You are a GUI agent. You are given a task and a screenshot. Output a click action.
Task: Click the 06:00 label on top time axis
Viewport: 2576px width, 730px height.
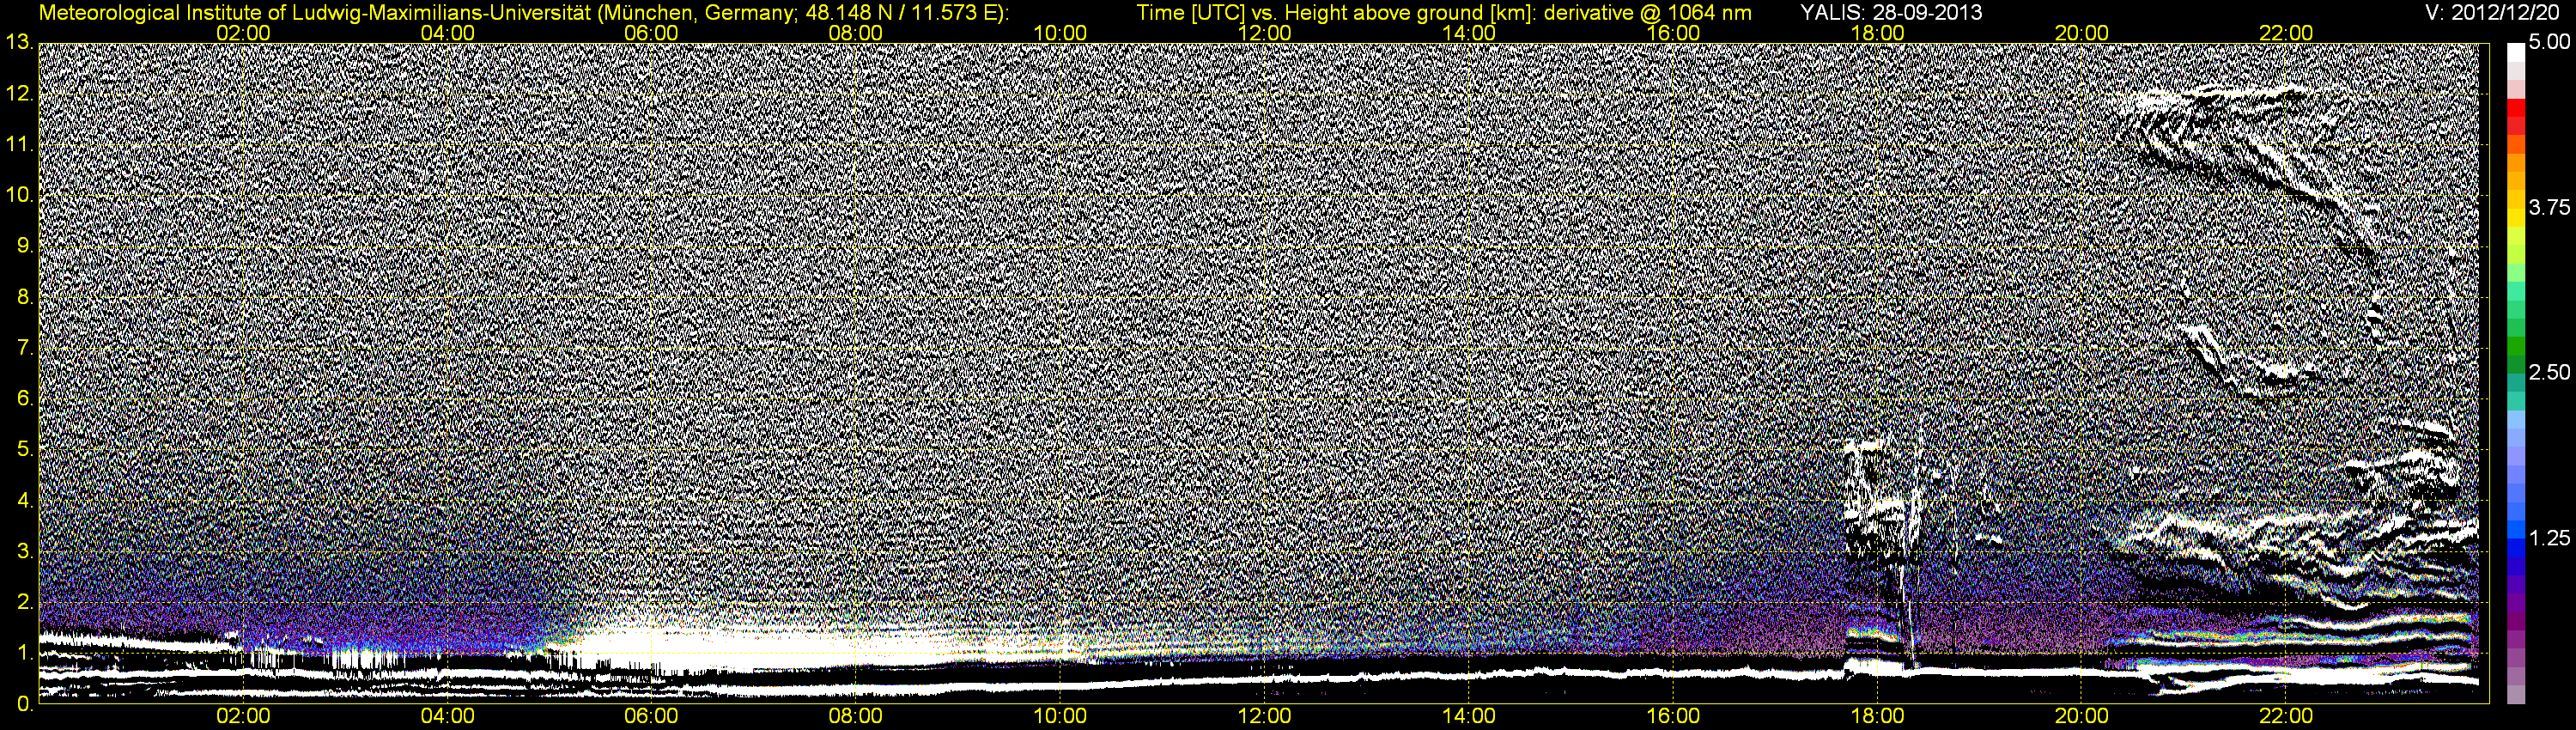[x=652, y=33]
